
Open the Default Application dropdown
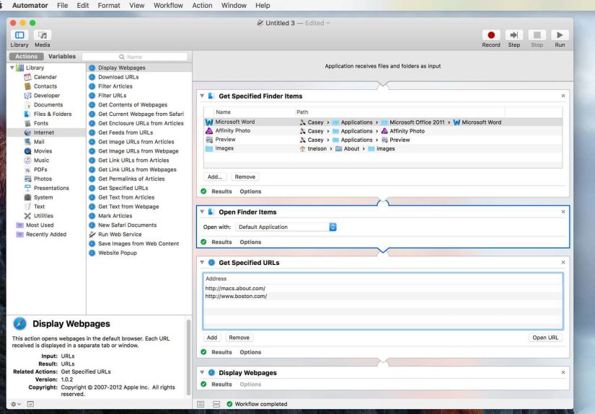[x=286, y=227]
